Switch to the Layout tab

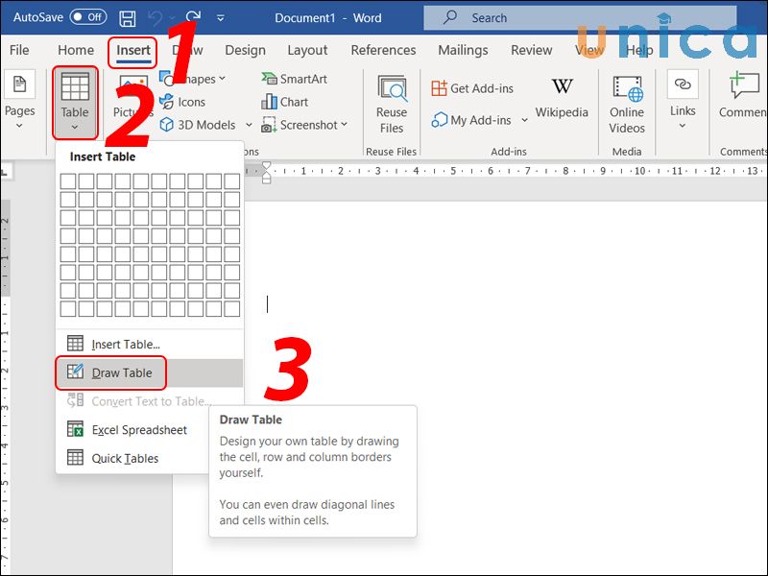307,50
